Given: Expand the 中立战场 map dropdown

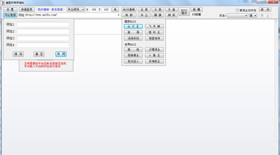Looking at the screenshot, I should click(x=76, y=9).
